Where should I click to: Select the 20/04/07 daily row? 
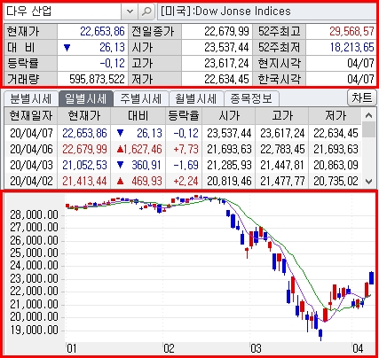pyautogui.click(x=183, y=133)
